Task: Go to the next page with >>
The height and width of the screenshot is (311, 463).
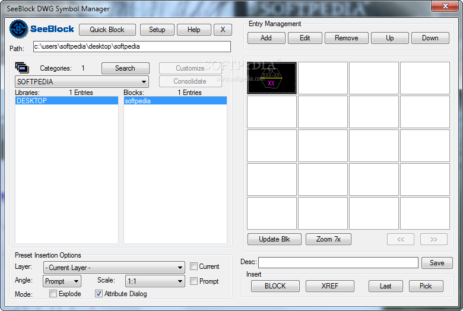Action: click(434, 239)
